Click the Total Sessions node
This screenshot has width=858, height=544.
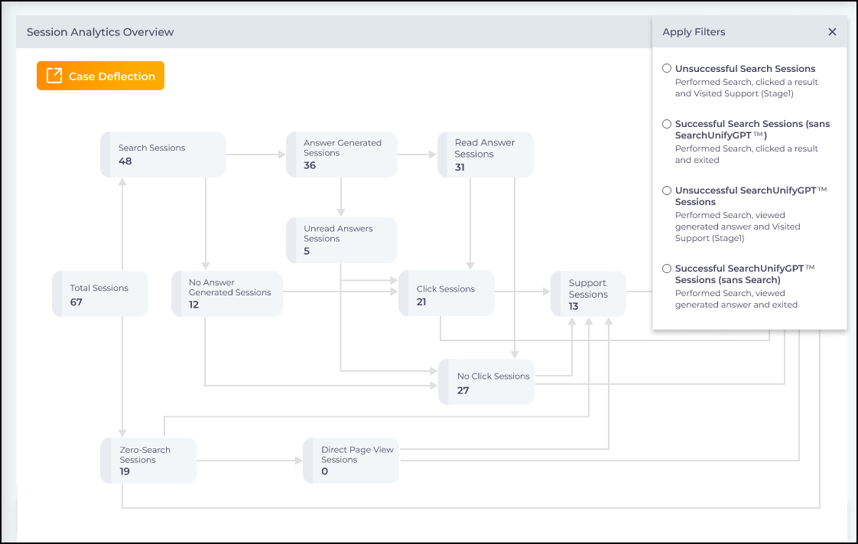click(100, 294)
